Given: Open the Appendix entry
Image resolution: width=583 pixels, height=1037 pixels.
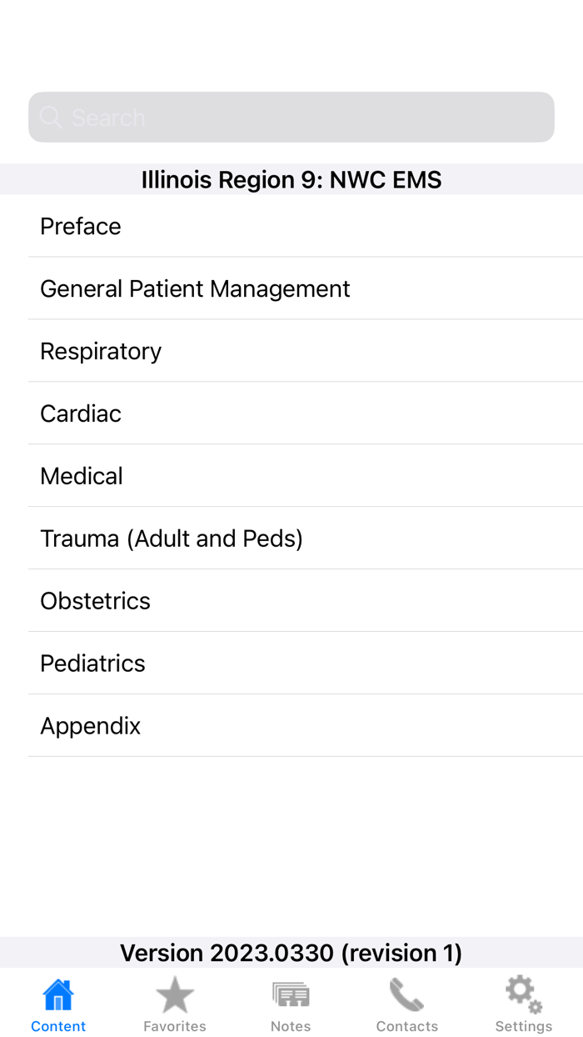Looking at the screenshot, I should pyautogui.click(x=90, y=727).
